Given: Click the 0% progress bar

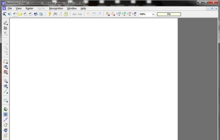Looking at the screenshot, I should [x=169, y=14].
